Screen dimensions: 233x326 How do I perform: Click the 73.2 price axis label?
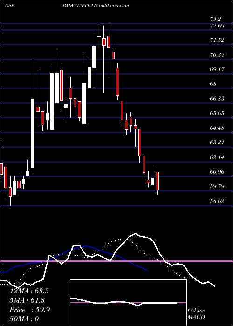click(x=215, y=20)
